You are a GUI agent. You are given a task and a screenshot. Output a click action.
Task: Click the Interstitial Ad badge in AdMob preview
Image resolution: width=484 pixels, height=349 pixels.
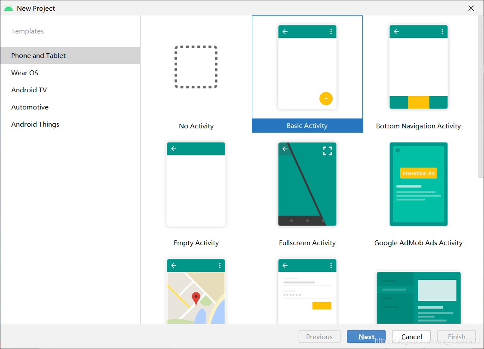[x=419, y=173]
